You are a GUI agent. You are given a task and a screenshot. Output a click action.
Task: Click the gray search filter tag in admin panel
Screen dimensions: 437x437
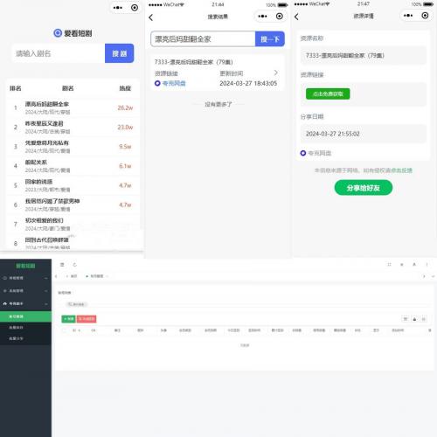pos(76,304)
